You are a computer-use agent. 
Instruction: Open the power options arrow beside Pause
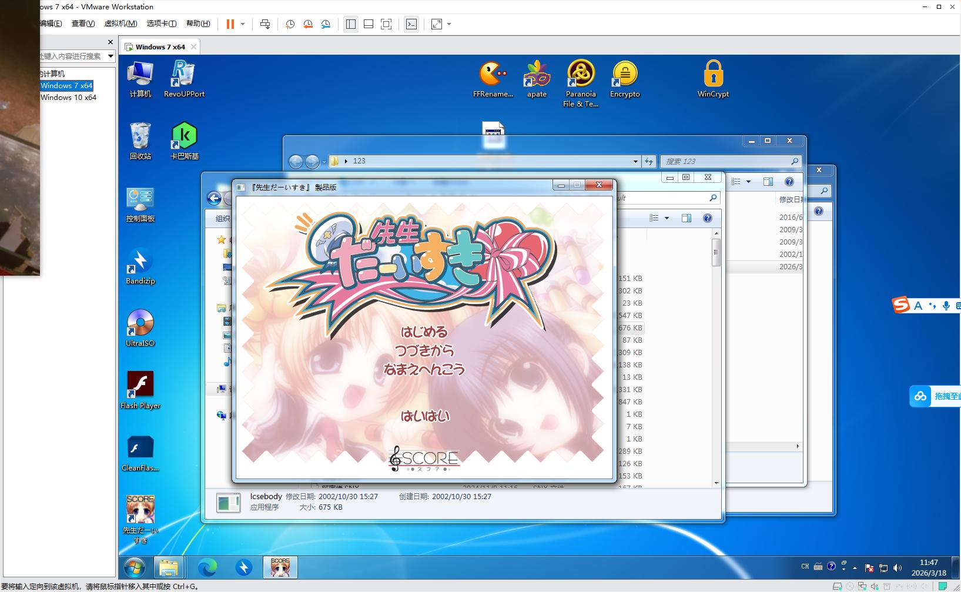pos(243,24)
